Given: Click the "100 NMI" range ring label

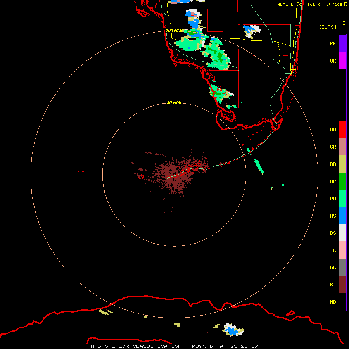Looking at the screenshot, I should [174, 31].
